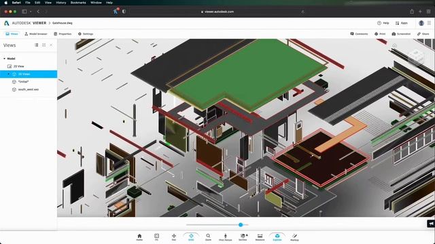Click the explode scale slider handle
435x244 pixels.
(241, 224)
